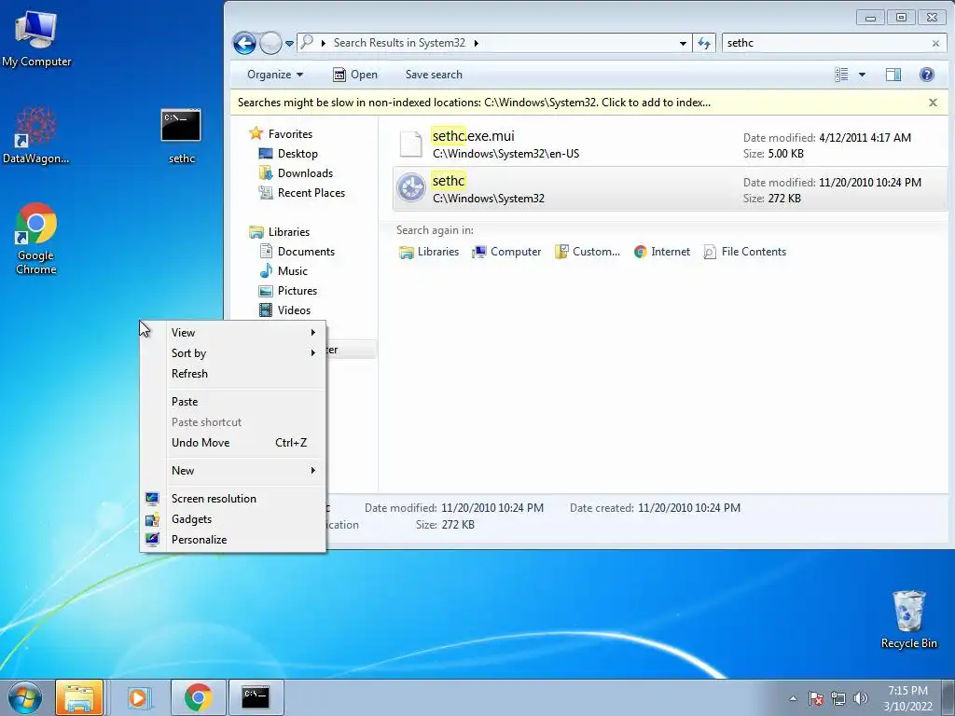
Task: Click the folder search icon in address bar
Action: (x=307, y=43)
